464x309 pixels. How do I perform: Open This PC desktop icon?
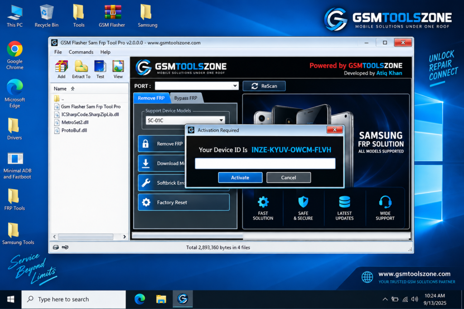[x=14, y=17]
